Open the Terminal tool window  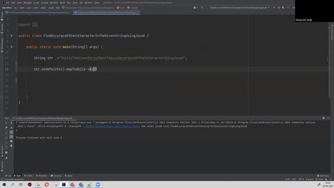56,176
